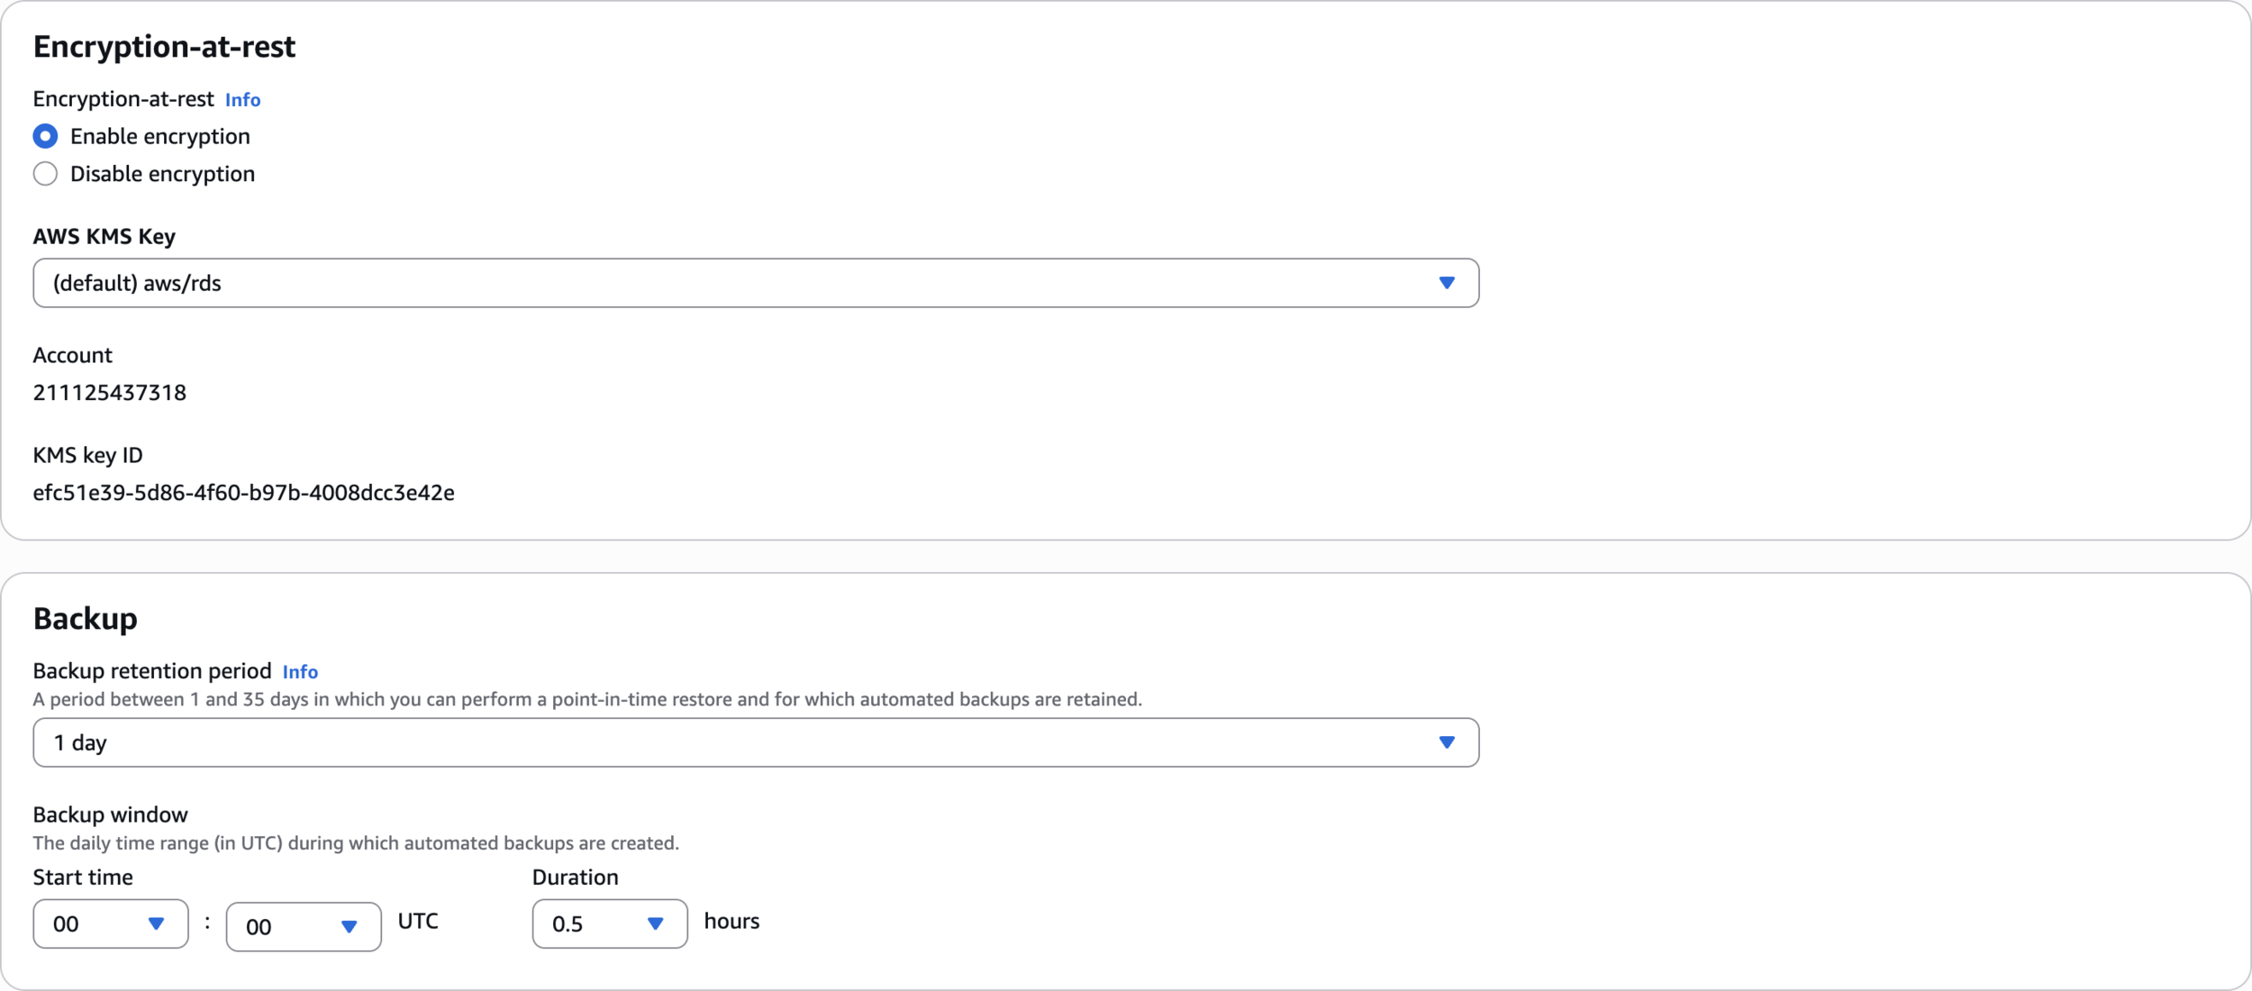Open Info link next to Encryption-at-rest
Image resolution: width=2252 pixels, height=991 pixels.
[242, 100]
